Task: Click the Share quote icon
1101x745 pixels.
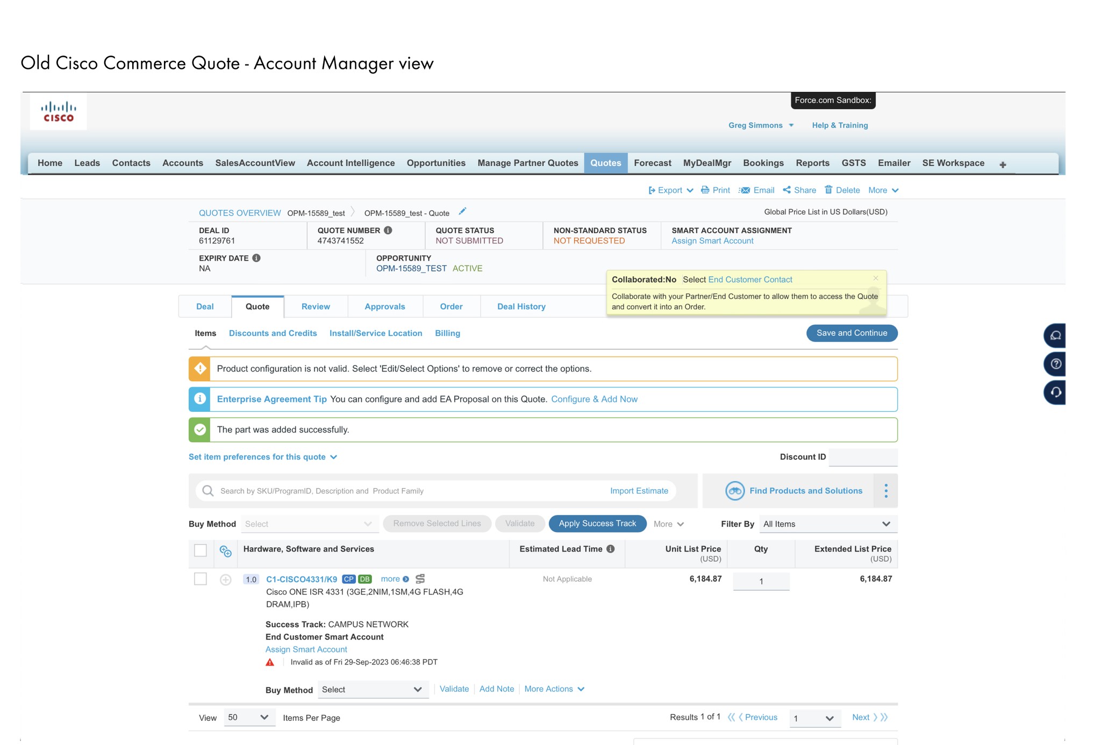Action: [x=786, y=190]
